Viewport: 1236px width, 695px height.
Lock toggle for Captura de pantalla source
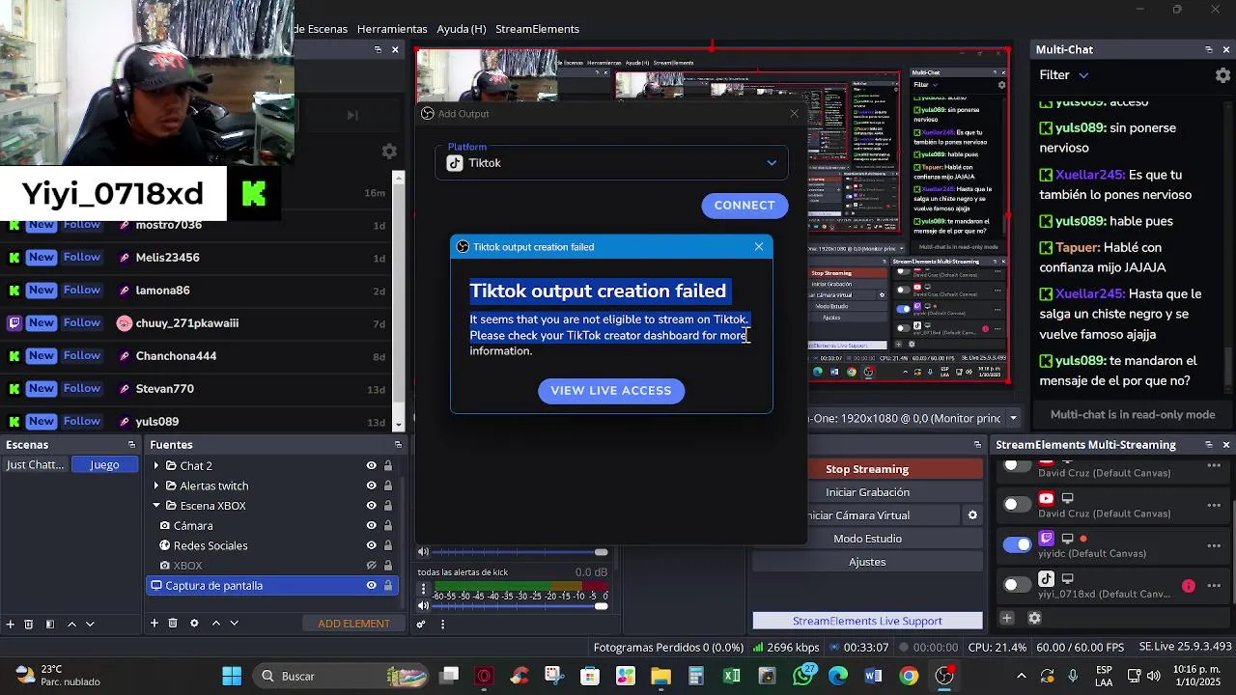pyautogui.click(x=388, y=586)
